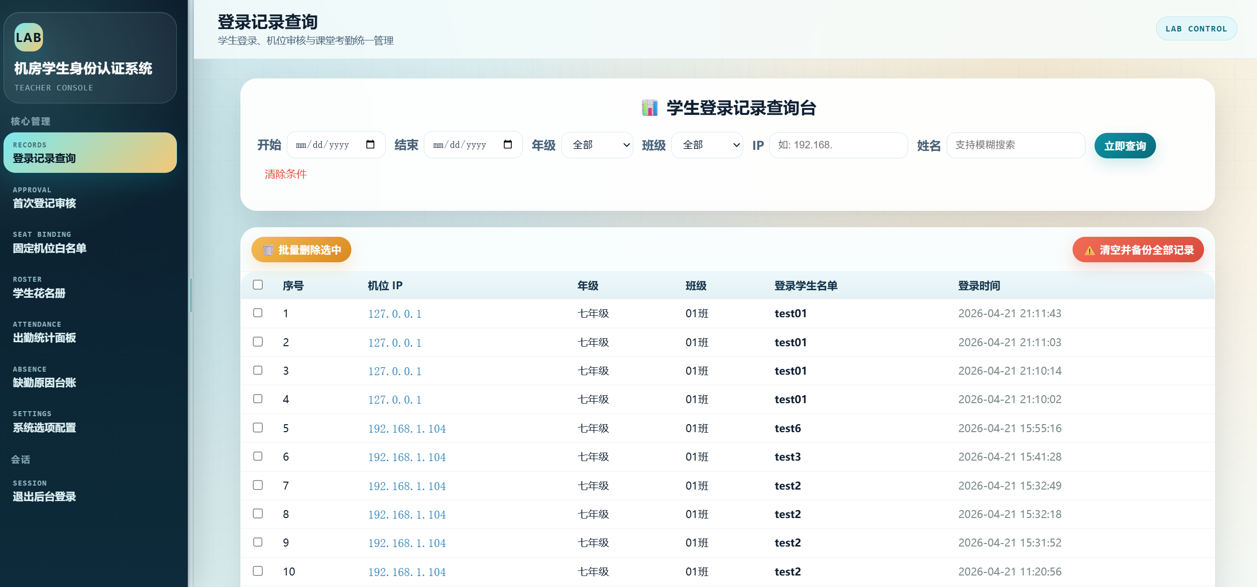1257x587 pixels.
Task: Select checkbox for row 5 test6
Action: pyautogui.click(x=258, y=428)
